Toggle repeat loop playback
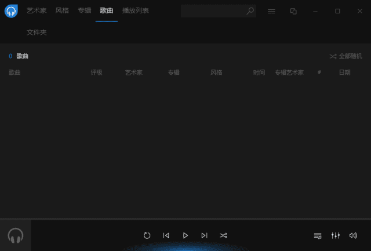This screenshot has height=251, width=371. click(x=147, y=235)
